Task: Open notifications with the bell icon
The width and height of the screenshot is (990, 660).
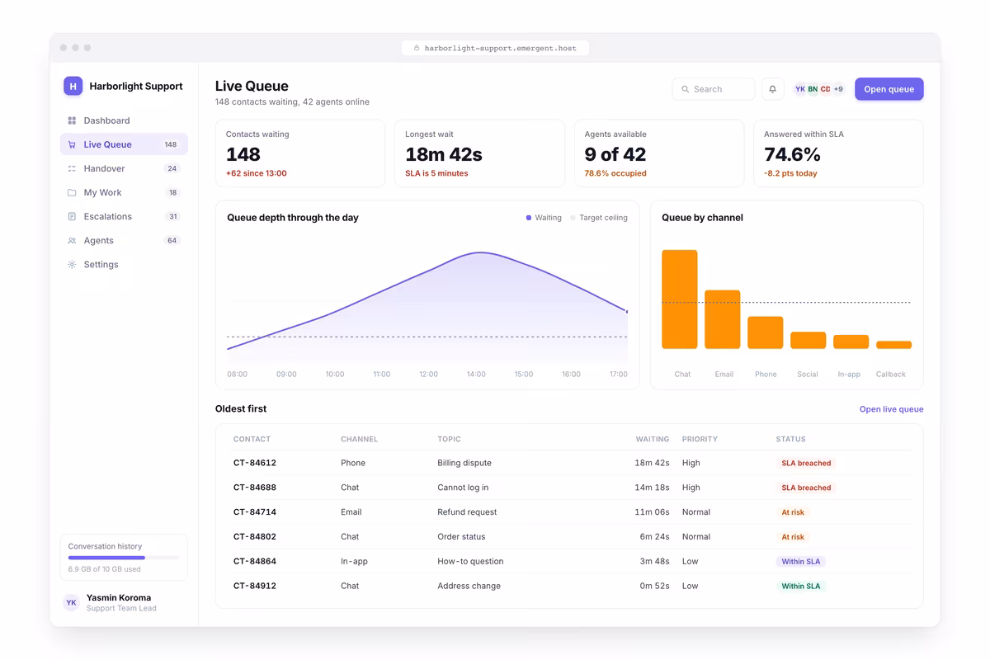Action: [x=773, y=89]
